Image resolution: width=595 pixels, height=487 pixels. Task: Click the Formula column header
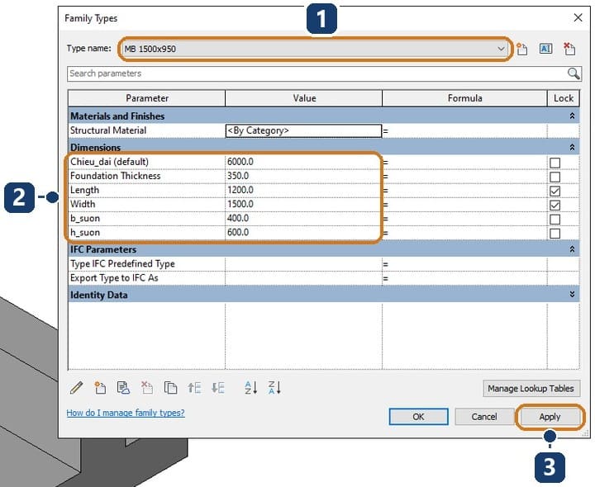464,98
